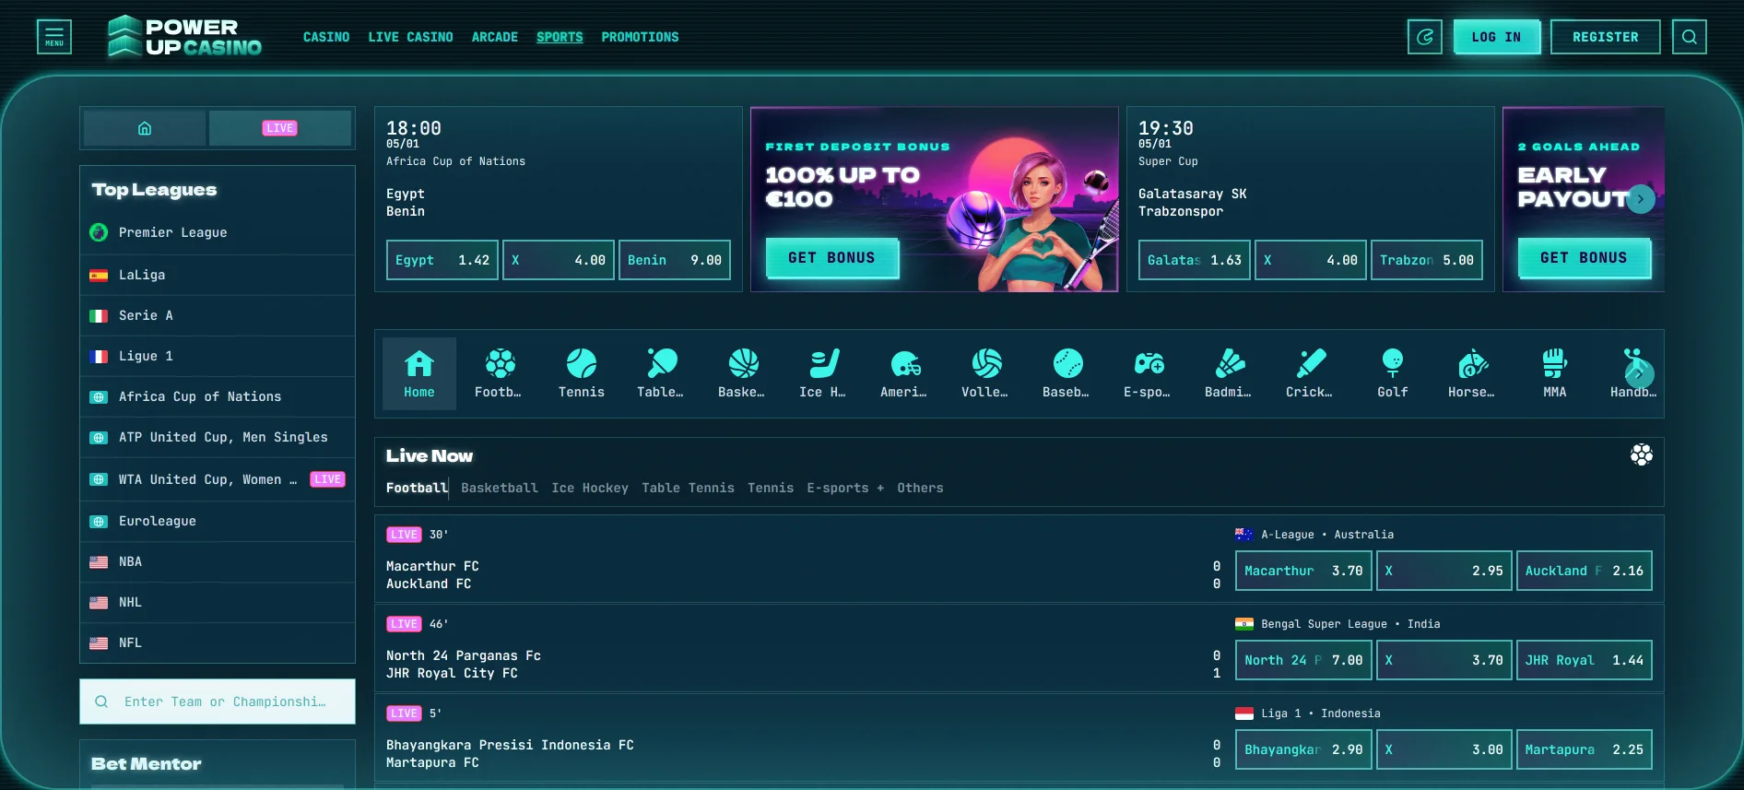
Task: Switch to Basketball tab in Live Now
Action: [500, 488]
